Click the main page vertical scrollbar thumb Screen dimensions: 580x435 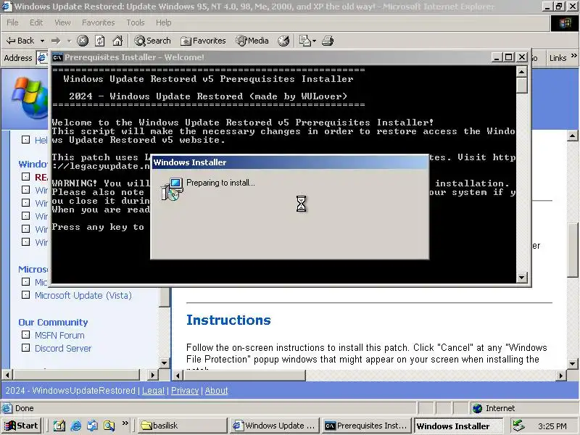point(573,249)
